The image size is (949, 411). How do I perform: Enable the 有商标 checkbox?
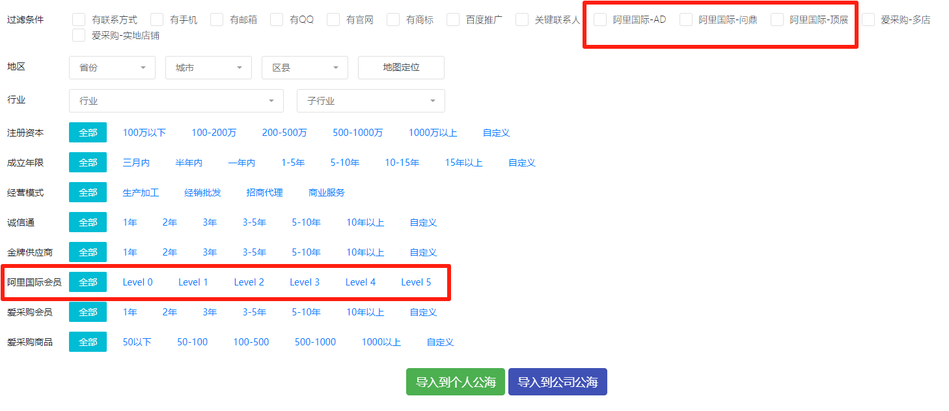[x=393, y=20]
